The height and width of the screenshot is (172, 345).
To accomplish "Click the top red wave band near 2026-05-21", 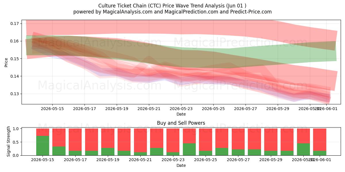I will coord(149,27).
